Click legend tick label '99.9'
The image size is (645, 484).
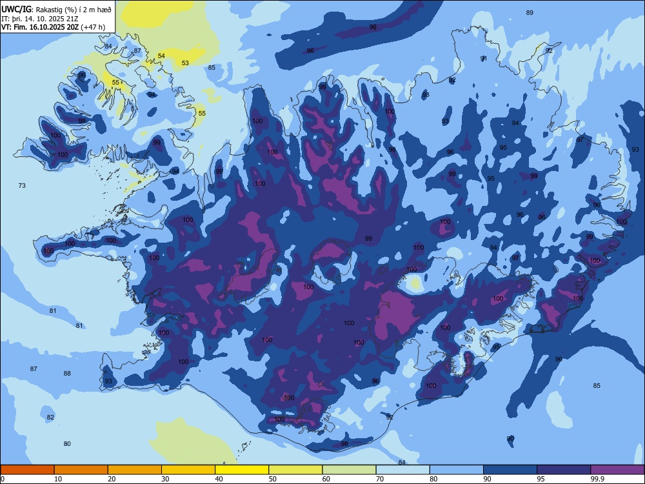coord(597,479)
